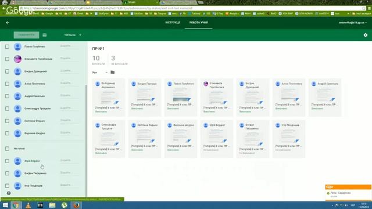Select the checkbox for Андрій Савельєв
Viewport: 372px width, 209px height.
(7, 96)
